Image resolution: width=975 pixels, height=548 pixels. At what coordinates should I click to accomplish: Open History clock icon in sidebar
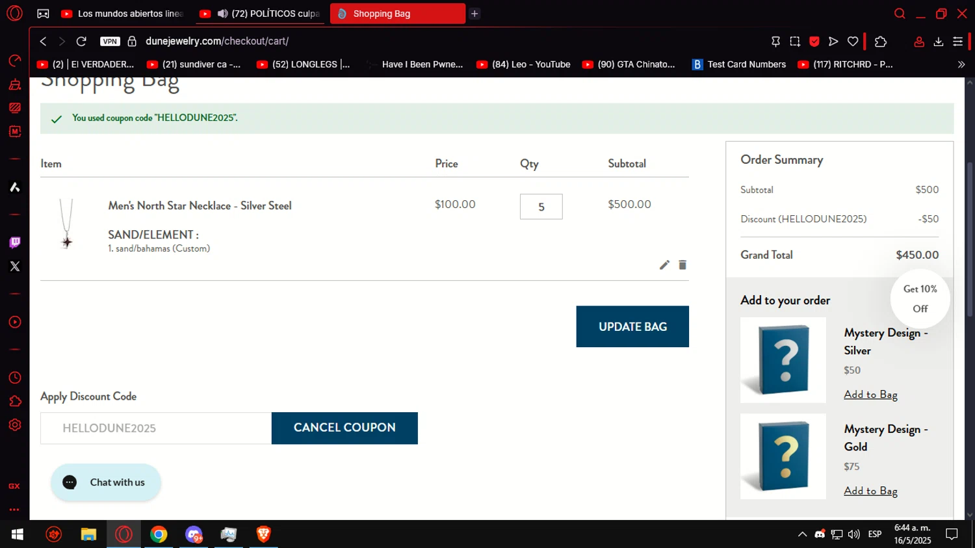pos(15,378)
